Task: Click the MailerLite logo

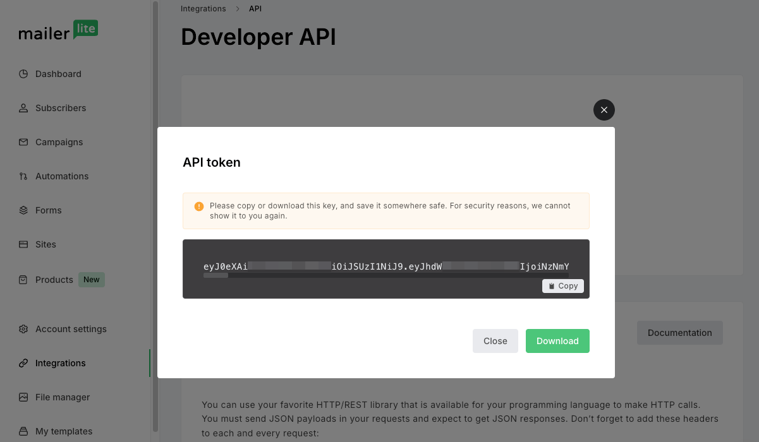Action: pos(58,31)
